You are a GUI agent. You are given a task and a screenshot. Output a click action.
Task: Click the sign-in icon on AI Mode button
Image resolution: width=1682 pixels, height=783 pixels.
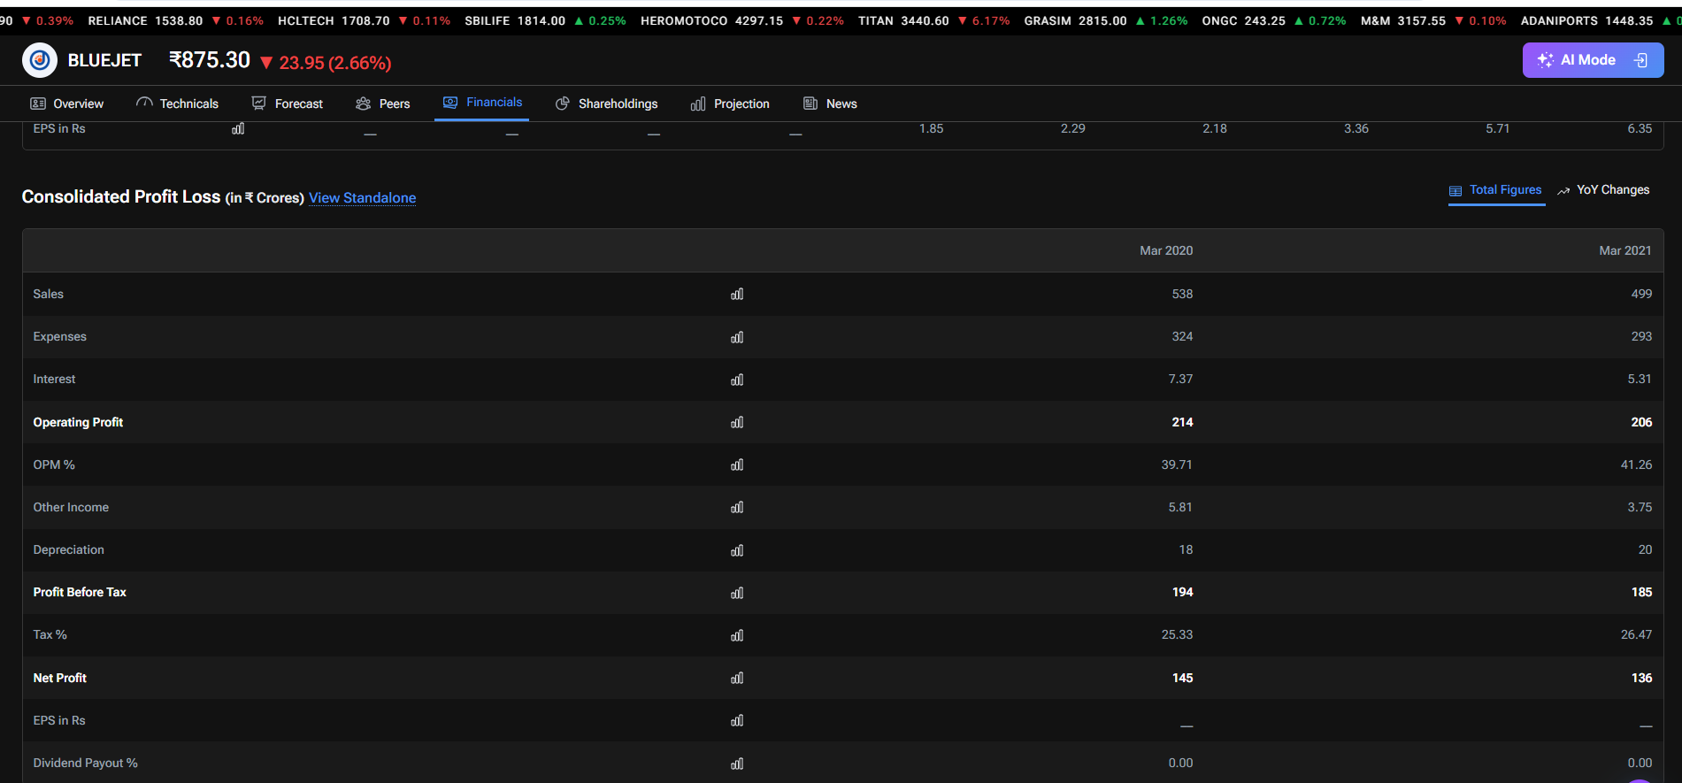(x=1640, y=60)
